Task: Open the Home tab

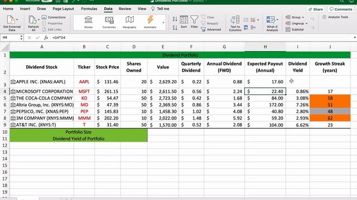Action: [x=8, y=9]
